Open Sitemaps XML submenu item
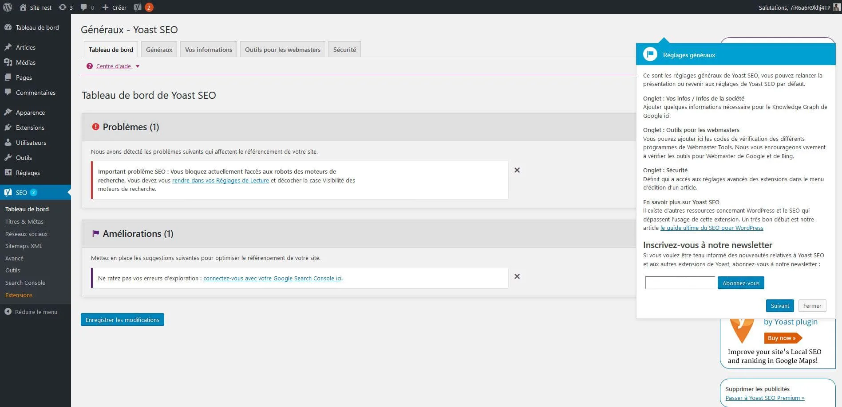 click(x=24, y=246)
